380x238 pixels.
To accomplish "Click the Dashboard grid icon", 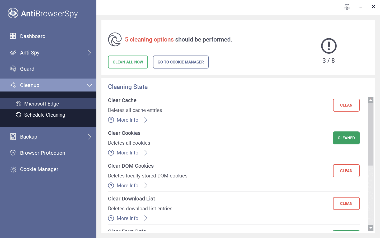I will click(13, 36).
